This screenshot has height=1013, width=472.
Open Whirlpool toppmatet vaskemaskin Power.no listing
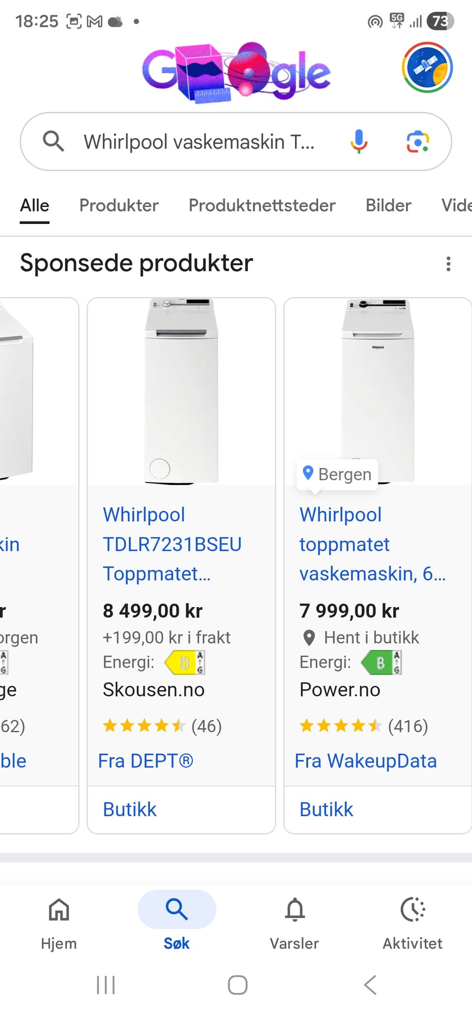point(372,544)
